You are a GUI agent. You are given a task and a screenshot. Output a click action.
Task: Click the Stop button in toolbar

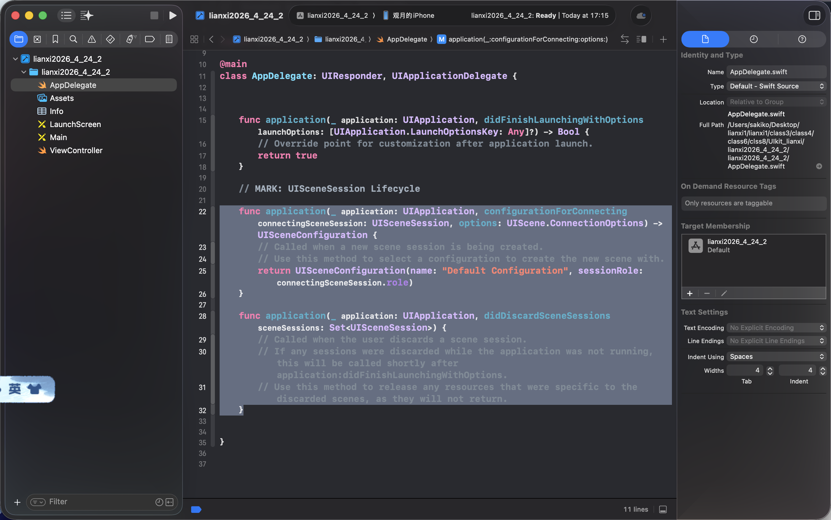[x=154, y=15]
